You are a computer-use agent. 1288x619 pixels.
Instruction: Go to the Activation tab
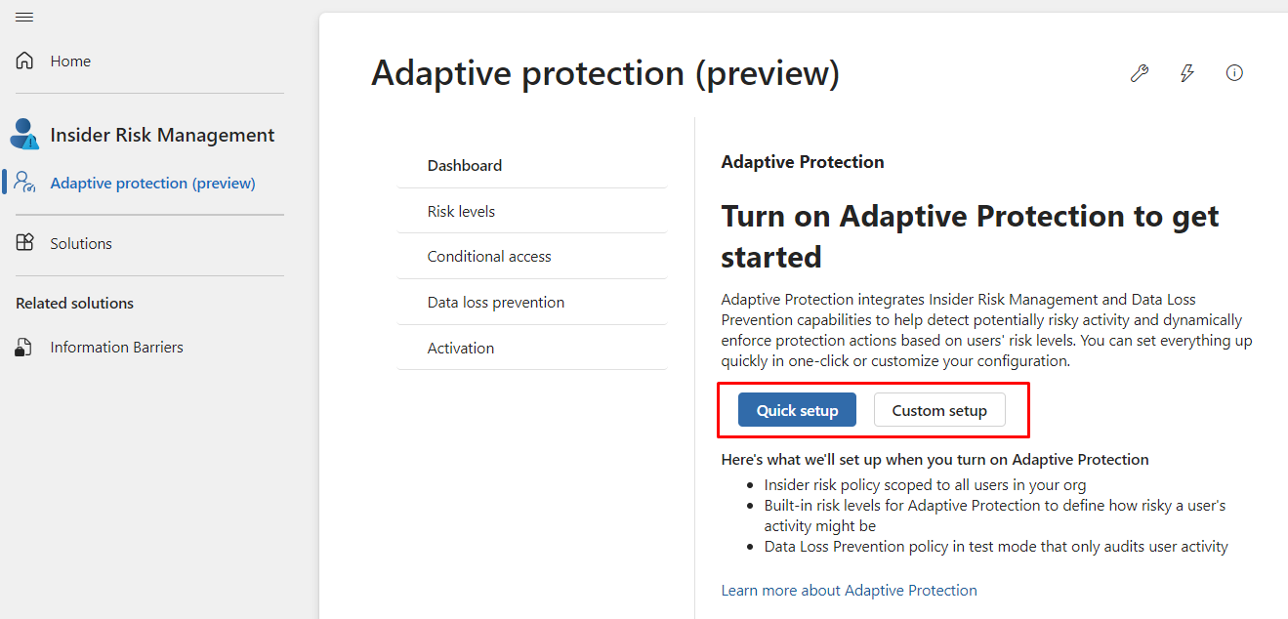click(461, 349)
